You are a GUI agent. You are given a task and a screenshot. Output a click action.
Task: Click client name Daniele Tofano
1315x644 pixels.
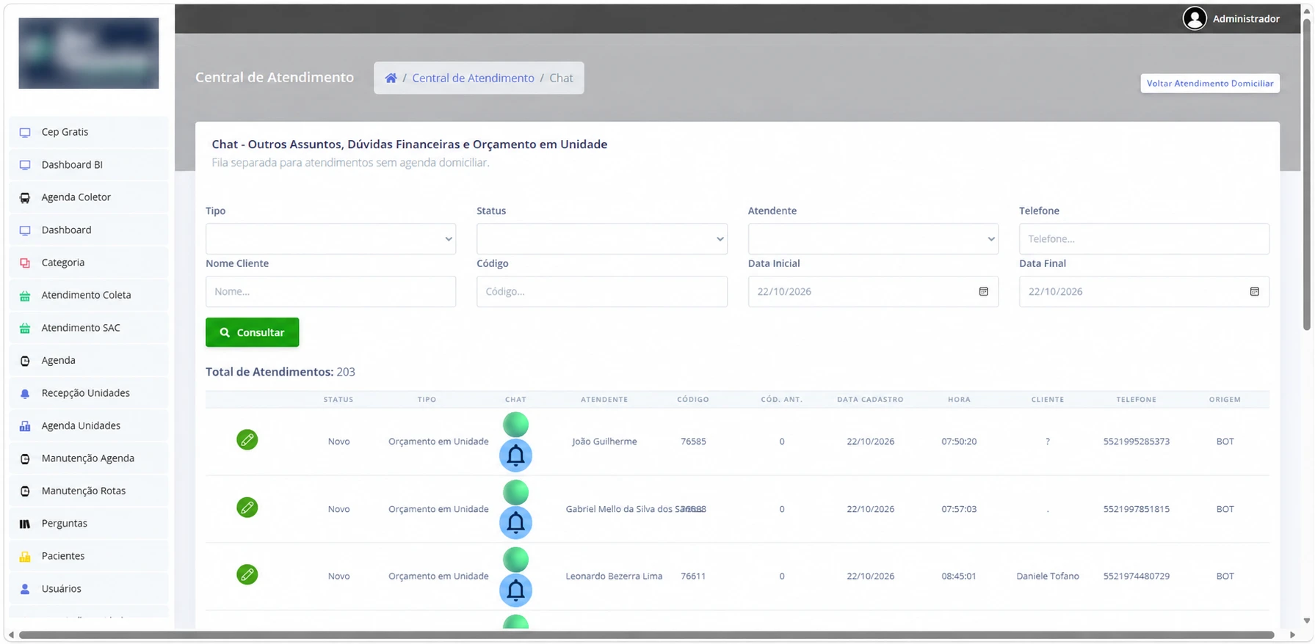(x=1047, y=577)
